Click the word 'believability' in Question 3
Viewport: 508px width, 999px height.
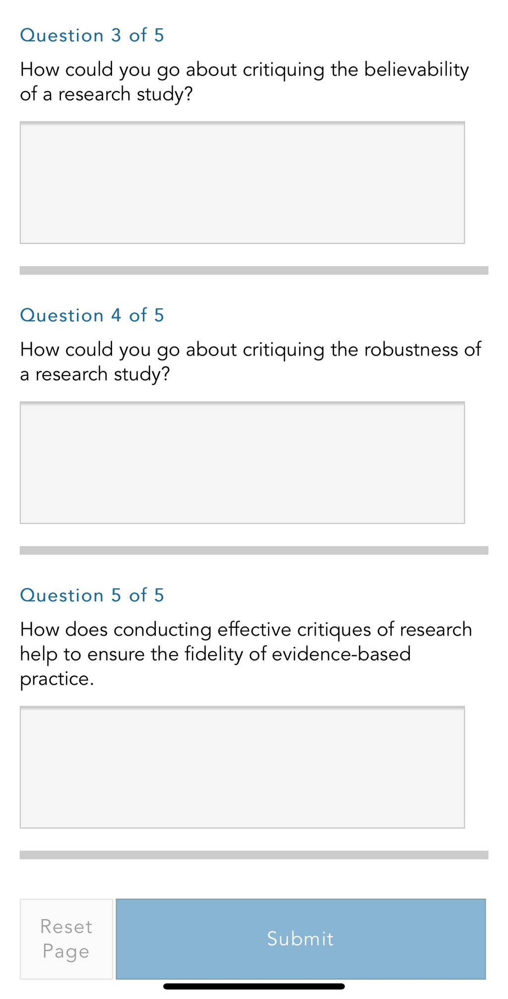tap(417, 70)
